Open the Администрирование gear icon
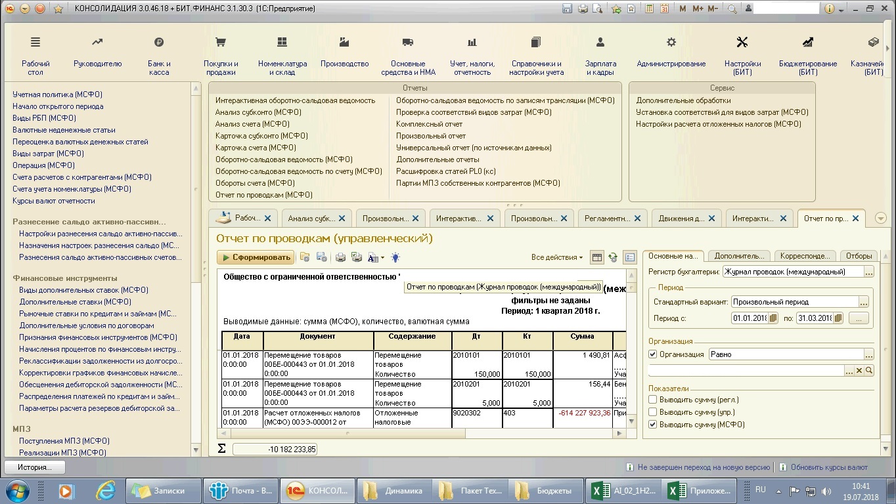Viewport: 896px width, 504px height. tap(671, 42)
